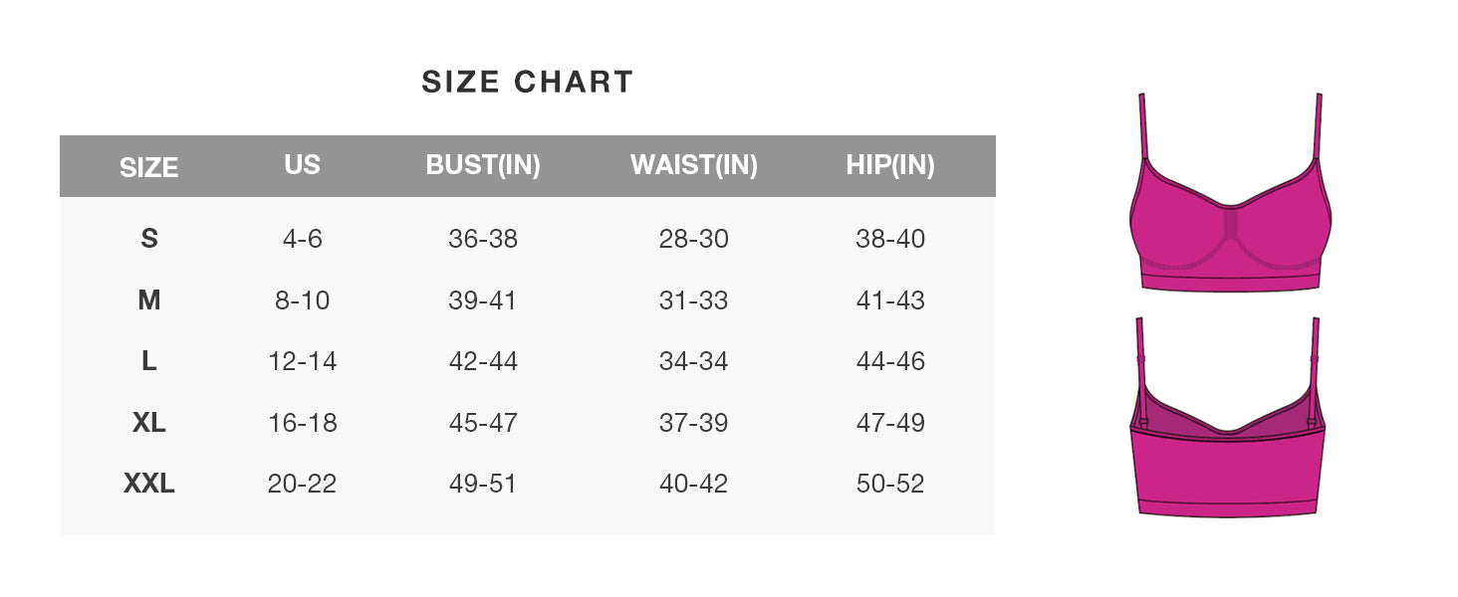Click the SIZE CHART heading
This screenshot has height=597, width=1458.
(x=527, y=82)
